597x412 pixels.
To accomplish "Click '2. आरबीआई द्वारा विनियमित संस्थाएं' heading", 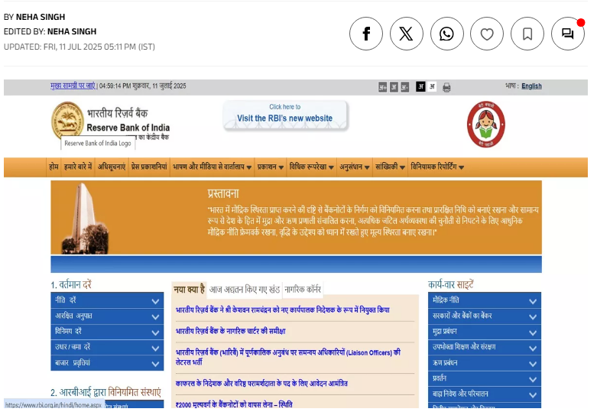I will [x=105, y=392].
